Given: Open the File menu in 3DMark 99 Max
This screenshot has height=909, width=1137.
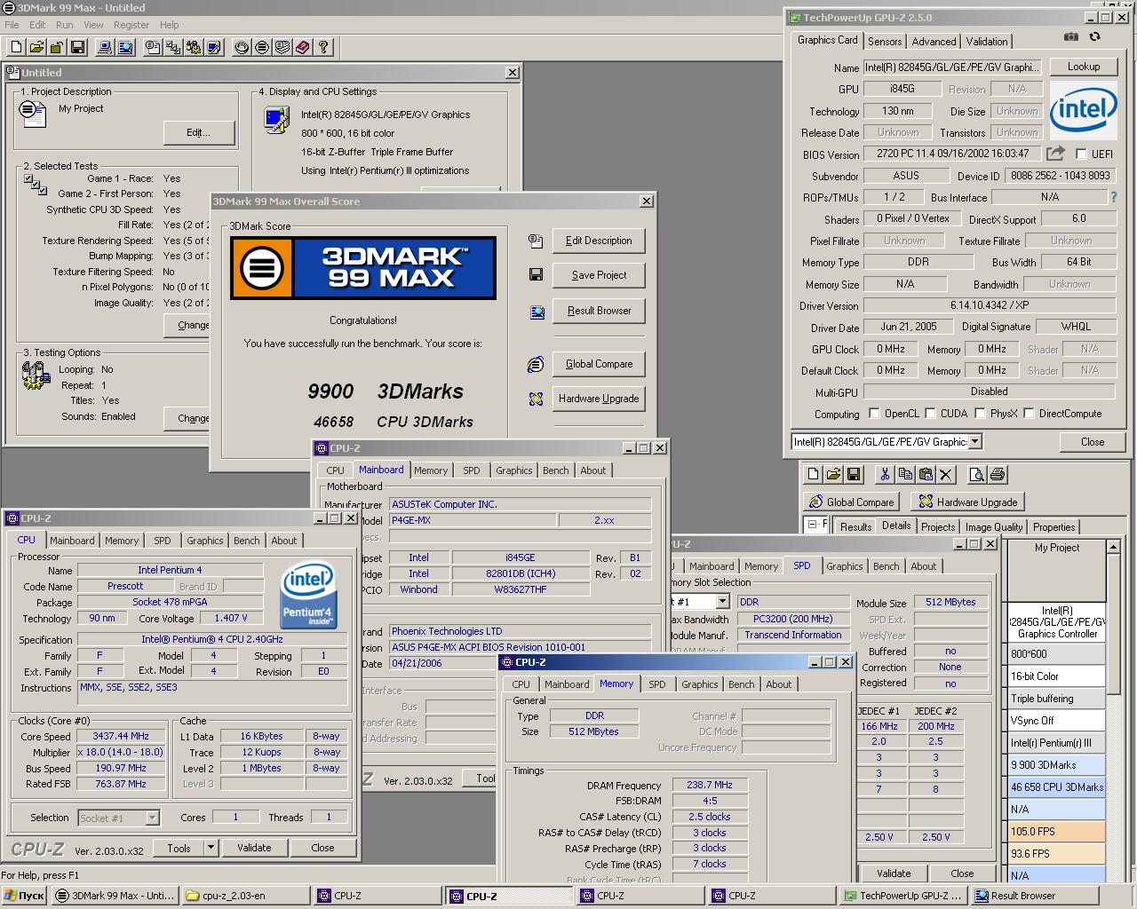Looking at the screenshot, I should 12,25.
